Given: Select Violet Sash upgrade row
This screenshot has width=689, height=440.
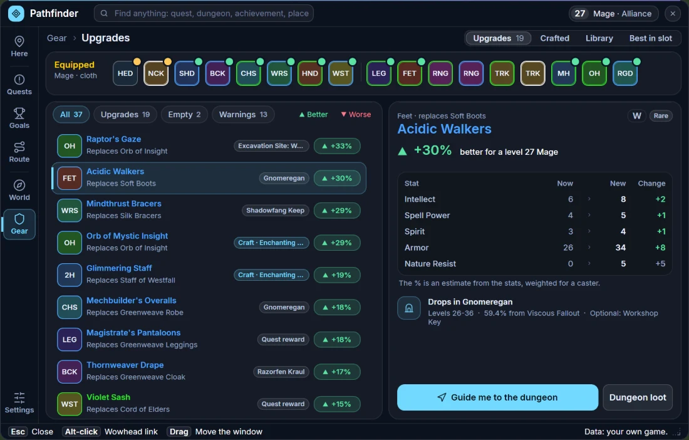Looking at the screenshot, I should 209,404.
